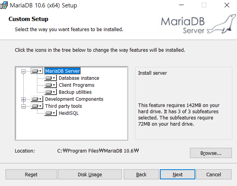Proceed with the Next button
The height and width of the screenshot is (186, 237).
pos(177,174)
